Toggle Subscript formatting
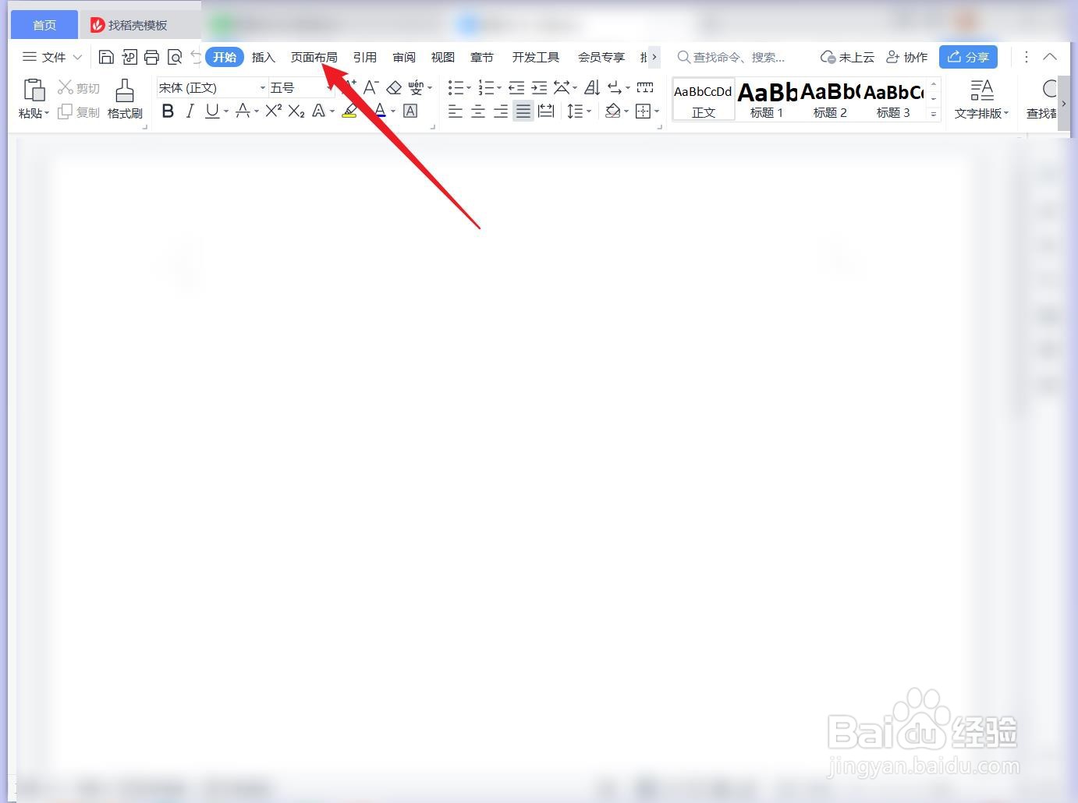Screen dimensions: 1078x803 pyautogui.click(x=296, y=111)
